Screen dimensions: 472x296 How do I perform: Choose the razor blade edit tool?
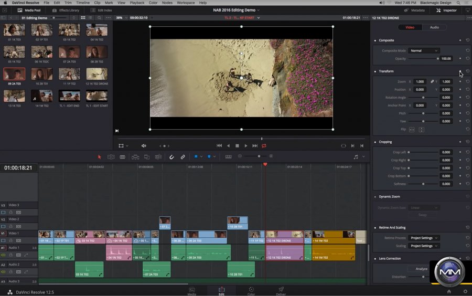pyautogui.click(x=123, y=157)
